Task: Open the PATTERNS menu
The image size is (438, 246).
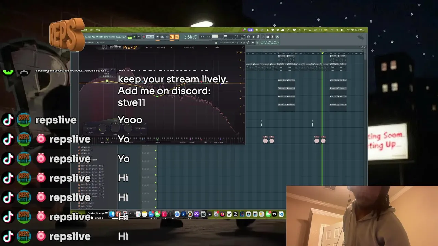Action: 100,37
